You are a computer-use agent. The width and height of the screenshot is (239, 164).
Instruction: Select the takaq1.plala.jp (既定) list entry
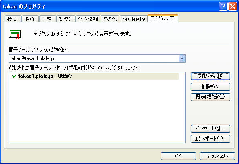pyautogui.click(x=98, y=76)
